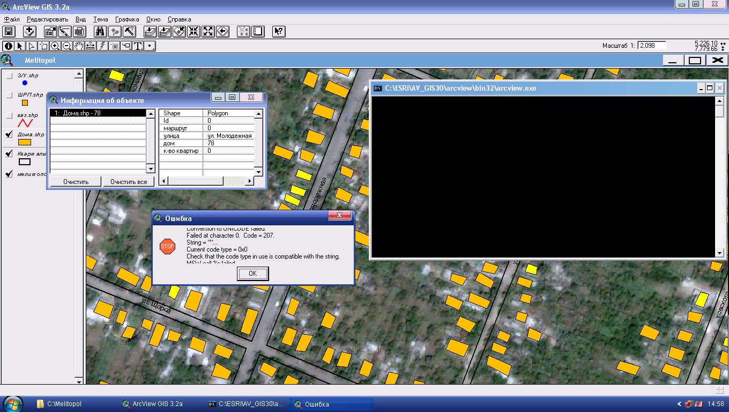Toggle the газ.shp theme checkbox
Viewport: 729px width, 412px height.
(x=9, y=115)
